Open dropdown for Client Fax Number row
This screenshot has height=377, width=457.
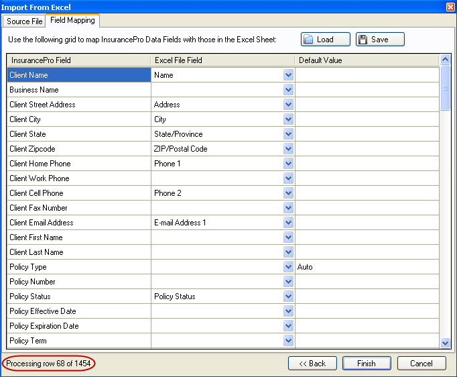pyautogui.click(x=288, y=208)
